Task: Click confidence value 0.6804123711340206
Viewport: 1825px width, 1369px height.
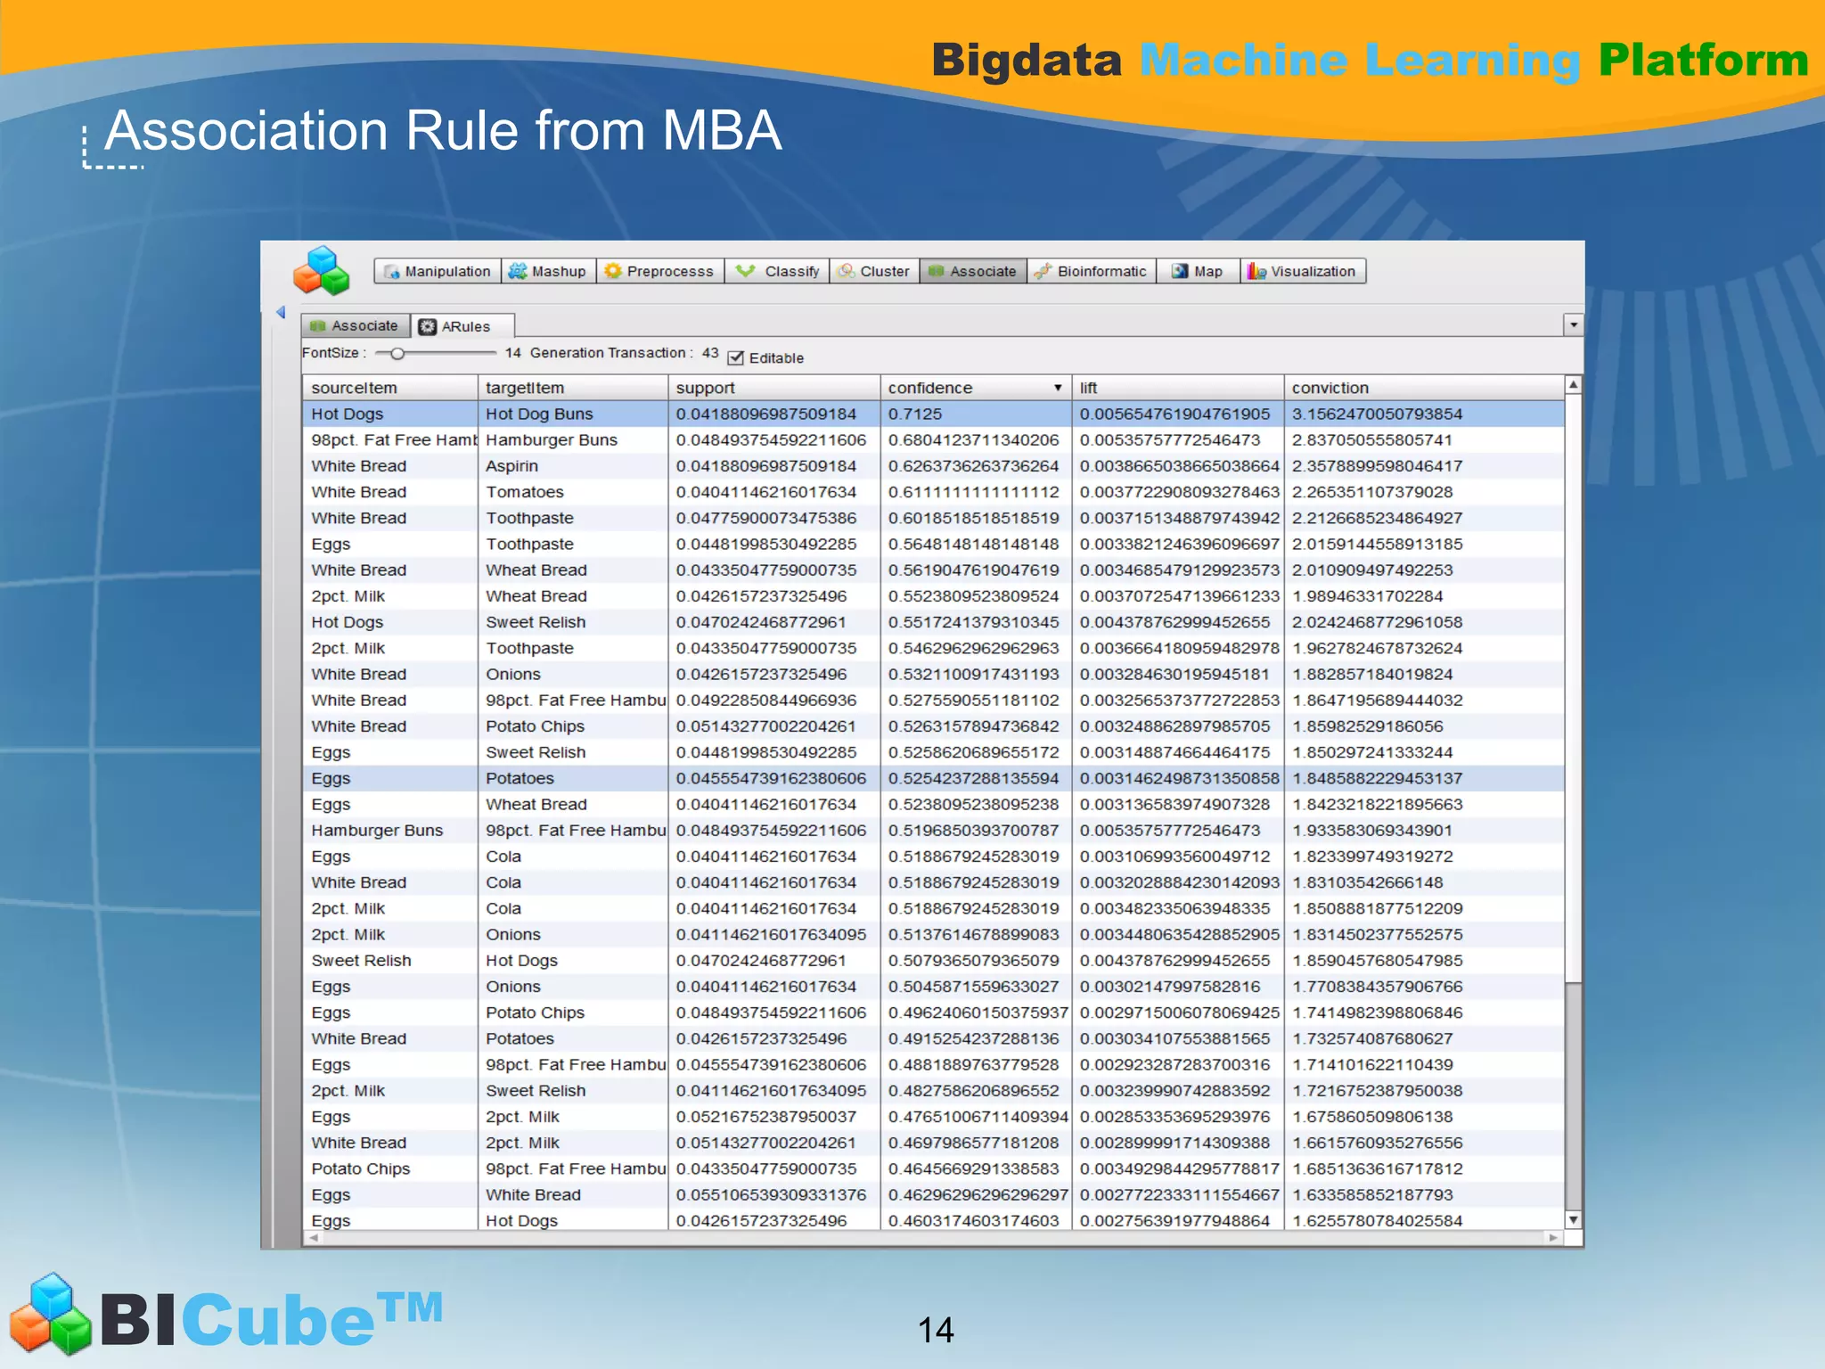Action: coord(975,439)
